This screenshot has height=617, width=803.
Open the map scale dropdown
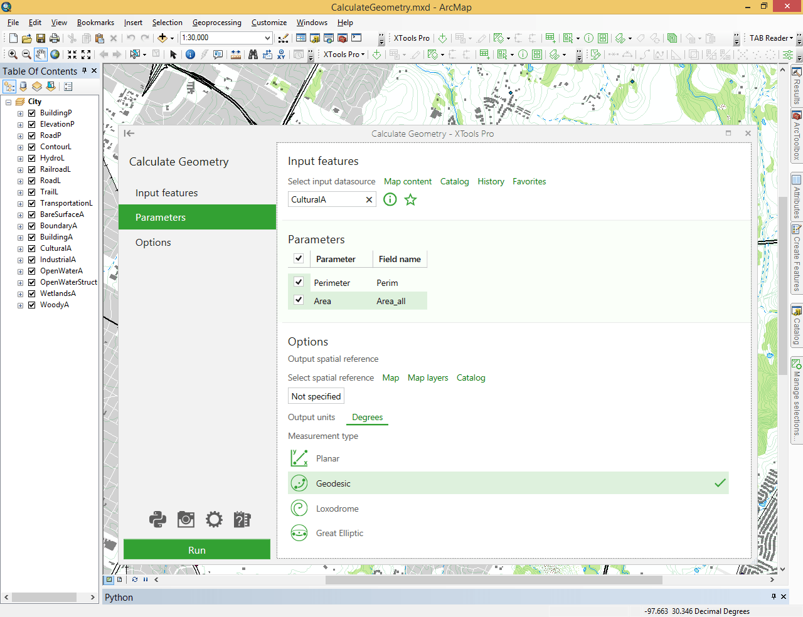click(x=267, y=38)
